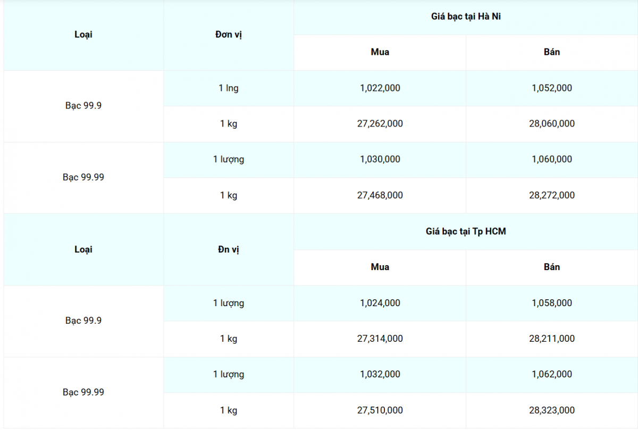Select the 1,030,000 buy price
This screenshot has width=638, height=430.
click(x=380, y=159)
